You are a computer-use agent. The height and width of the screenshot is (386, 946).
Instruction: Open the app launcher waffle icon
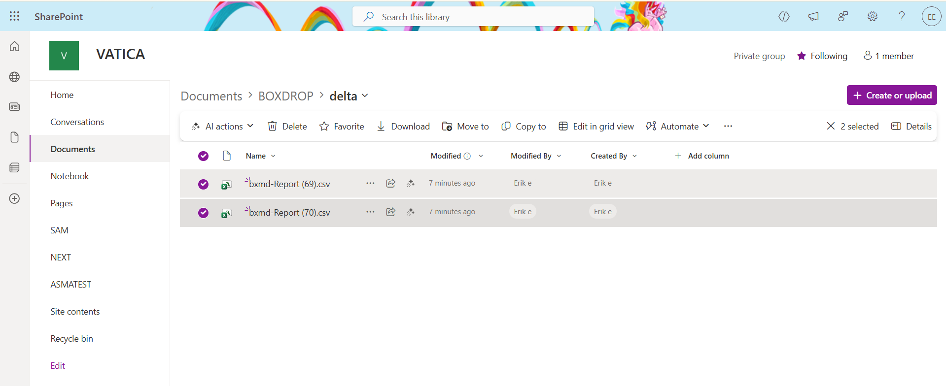click(x=15, y=16)
